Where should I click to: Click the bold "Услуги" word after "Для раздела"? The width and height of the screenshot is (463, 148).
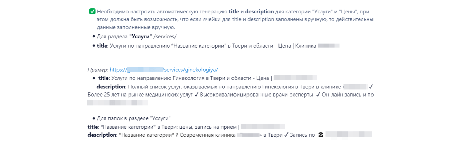tap(141, 37)
